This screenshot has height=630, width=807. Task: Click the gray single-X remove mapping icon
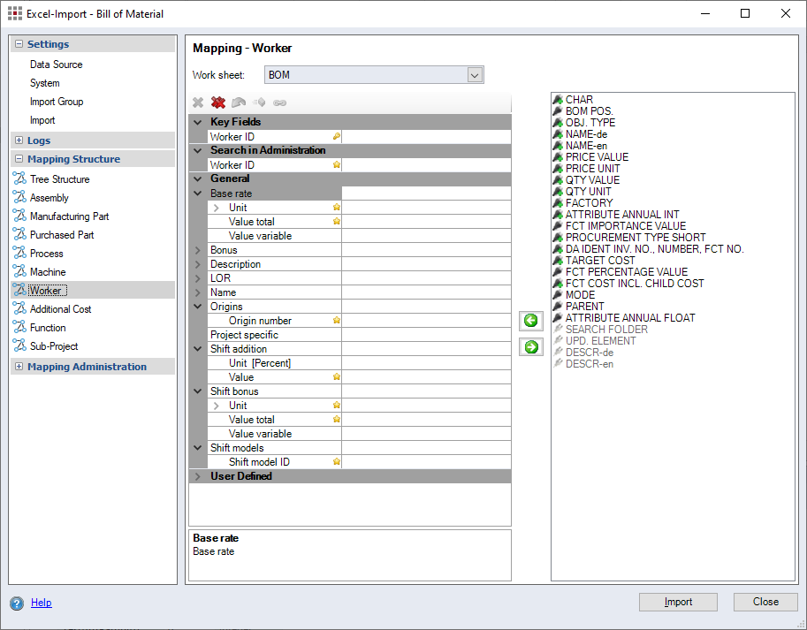198,102
